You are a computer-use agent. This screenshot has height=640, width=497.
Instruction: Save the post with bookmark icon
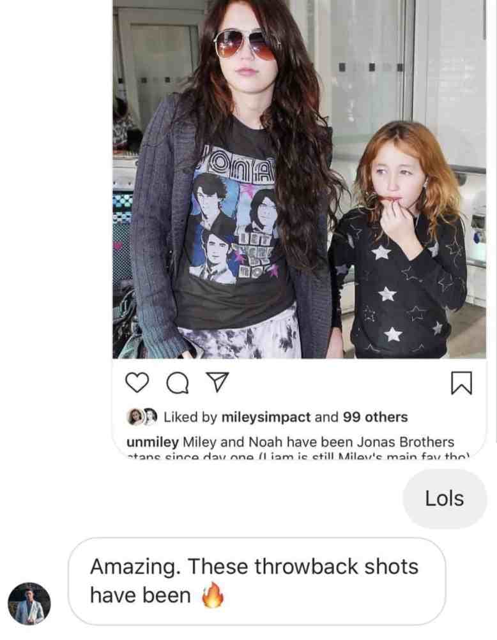click(x=461, y=383)
